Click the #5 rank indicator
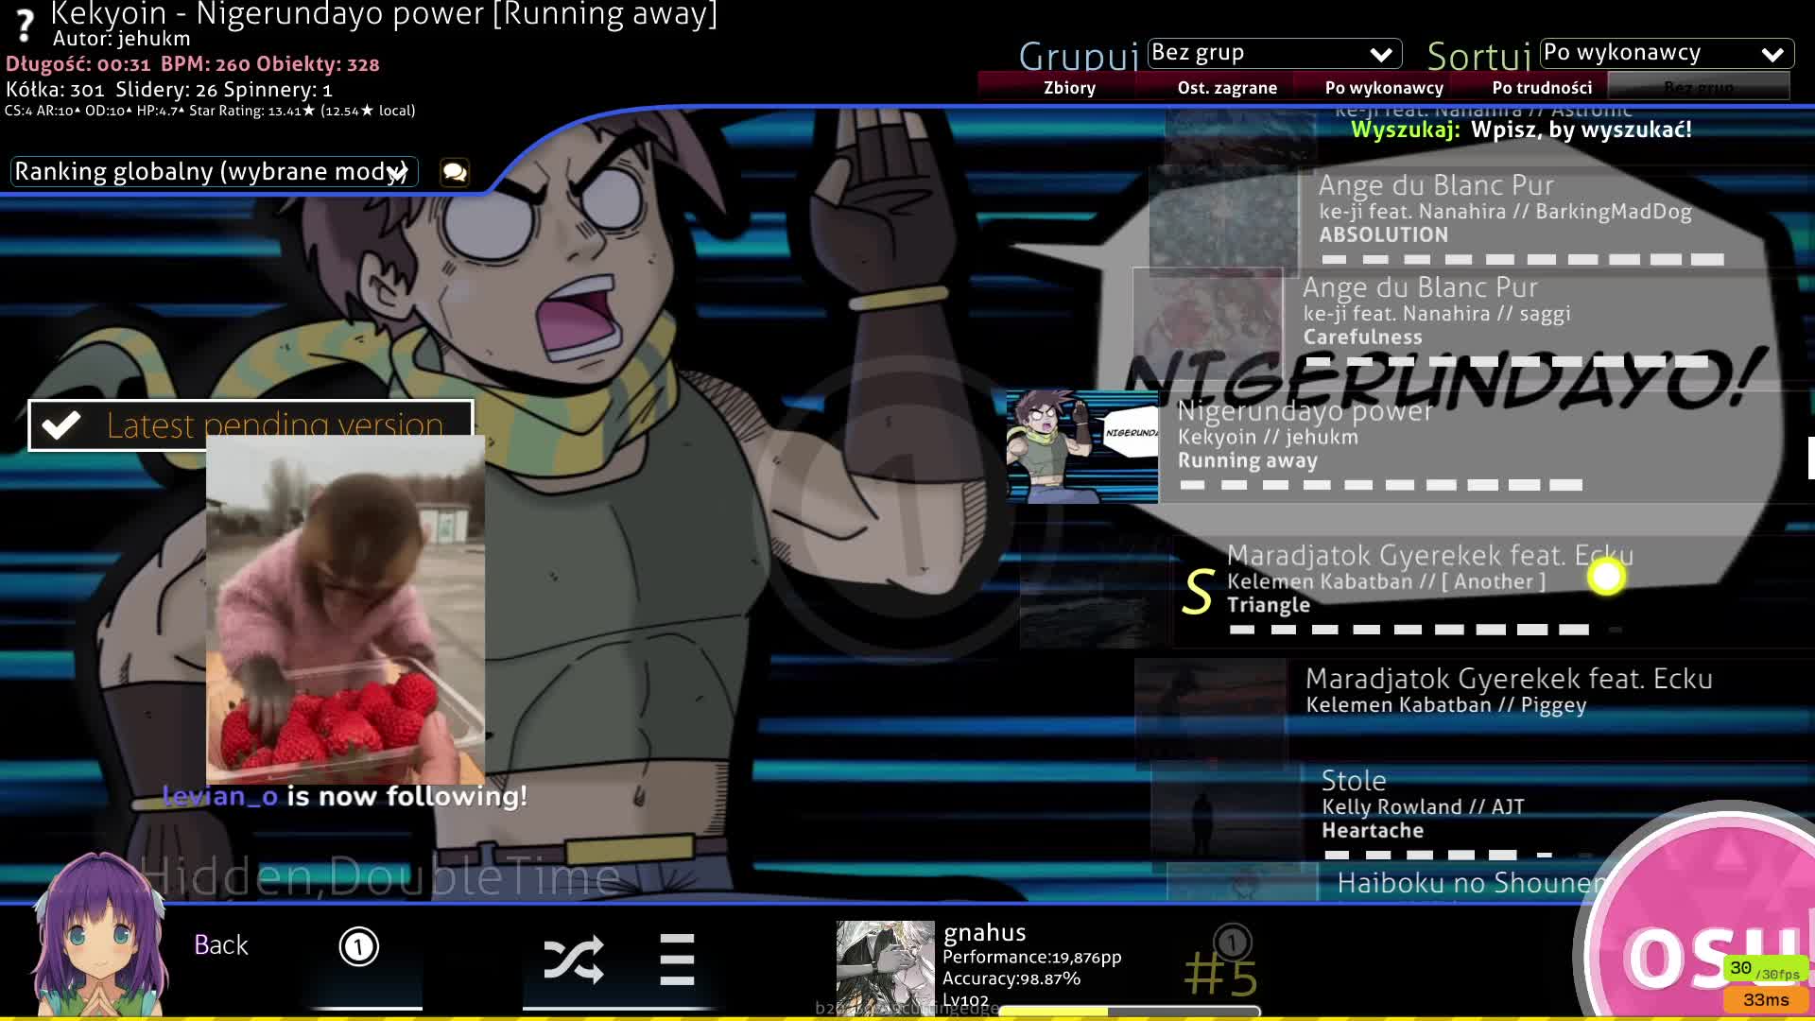The image size is (1815, 1021). pos(1220,974)
